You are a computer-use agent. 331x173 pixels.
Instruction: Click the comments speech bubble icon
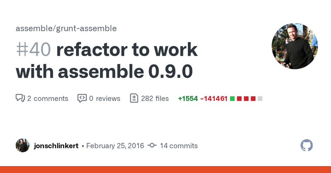20,98
